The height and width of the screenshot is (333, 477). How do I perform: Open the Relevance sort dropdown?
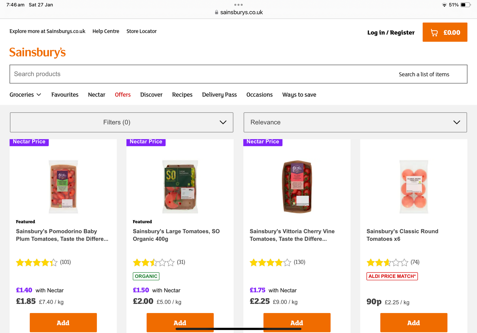(x=355, y=122)
